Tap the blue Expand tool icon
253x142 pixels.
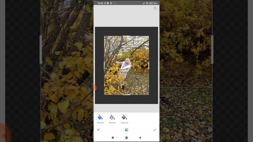pos(126,130)
